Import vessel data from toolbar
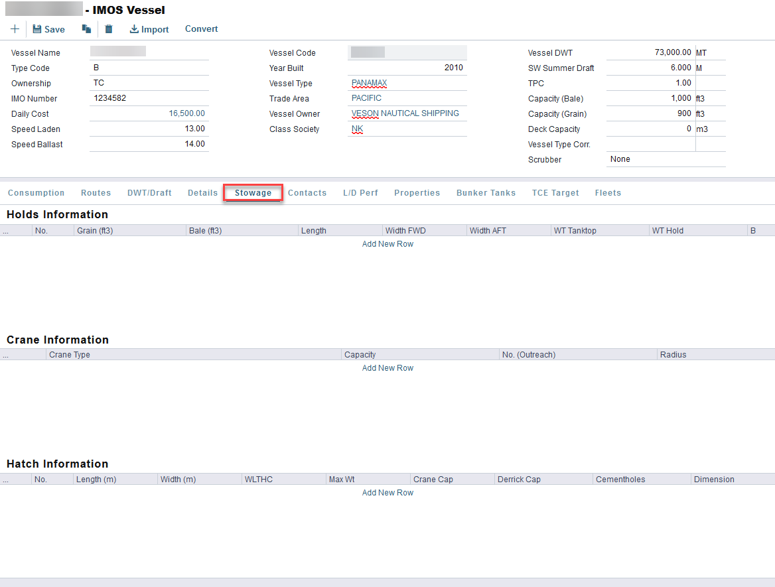775x587 pixels. coord(149,29)
